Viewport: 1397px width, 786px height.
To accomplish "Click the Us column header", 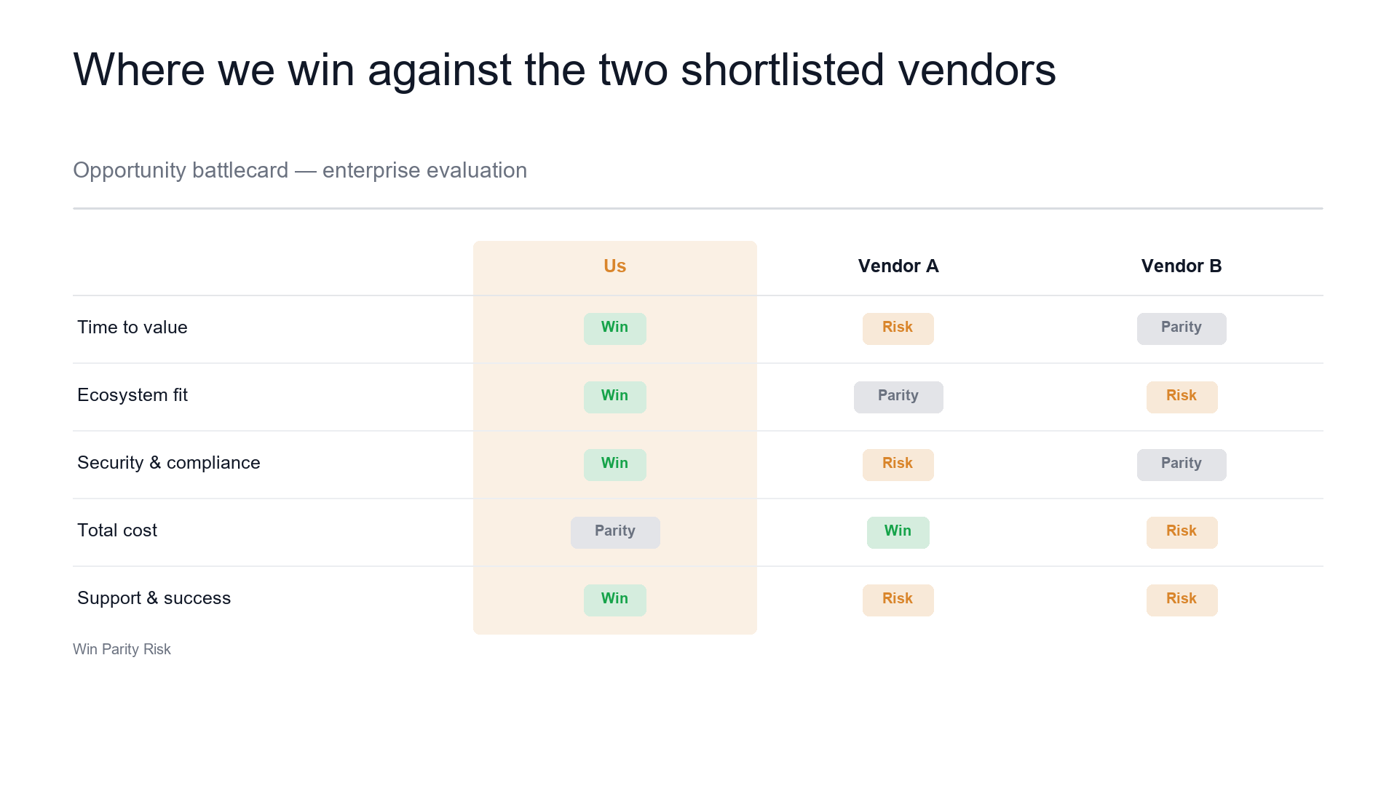I will pos(615,266).
